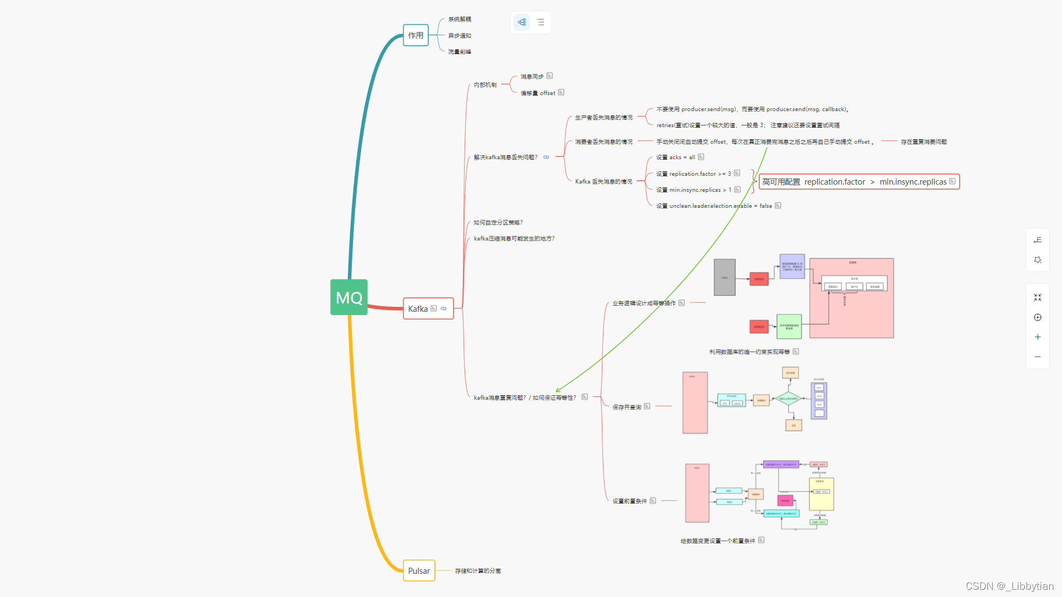Image resolution: width=1062 pixels, height=597 pixels.
Task: Open note icon beside replication.factor >= 3
Action: [737, 173]
